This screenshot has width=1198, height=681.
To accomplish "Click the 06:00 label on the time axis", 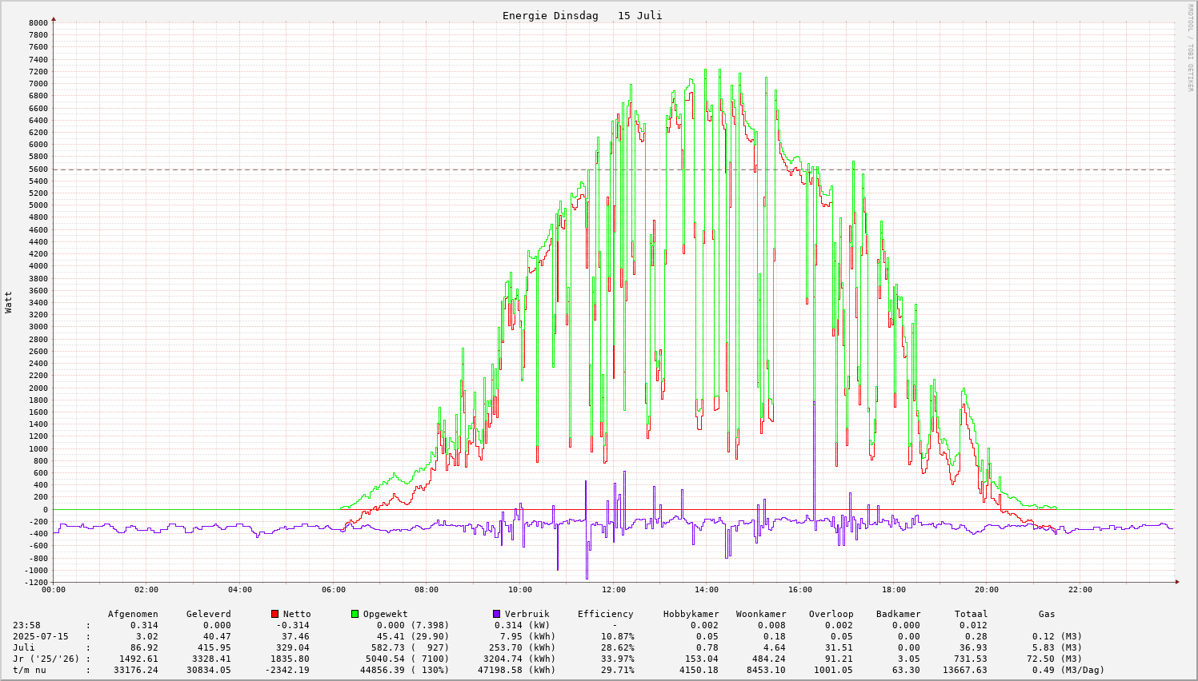I will 333,590.
